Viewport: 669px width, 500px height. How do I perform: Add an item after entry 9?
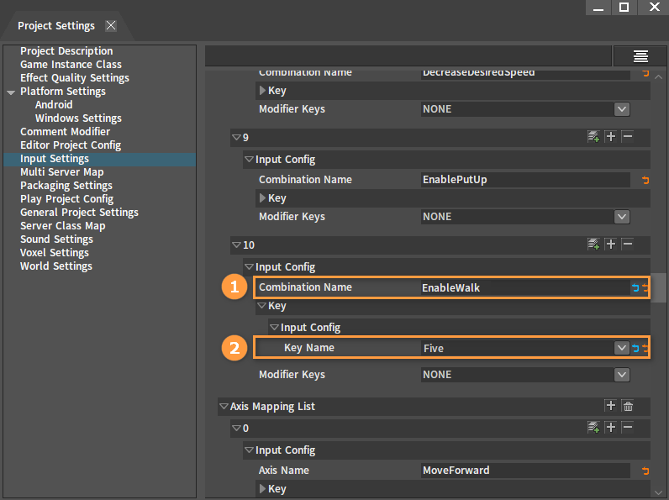click(x=610, y=136)
